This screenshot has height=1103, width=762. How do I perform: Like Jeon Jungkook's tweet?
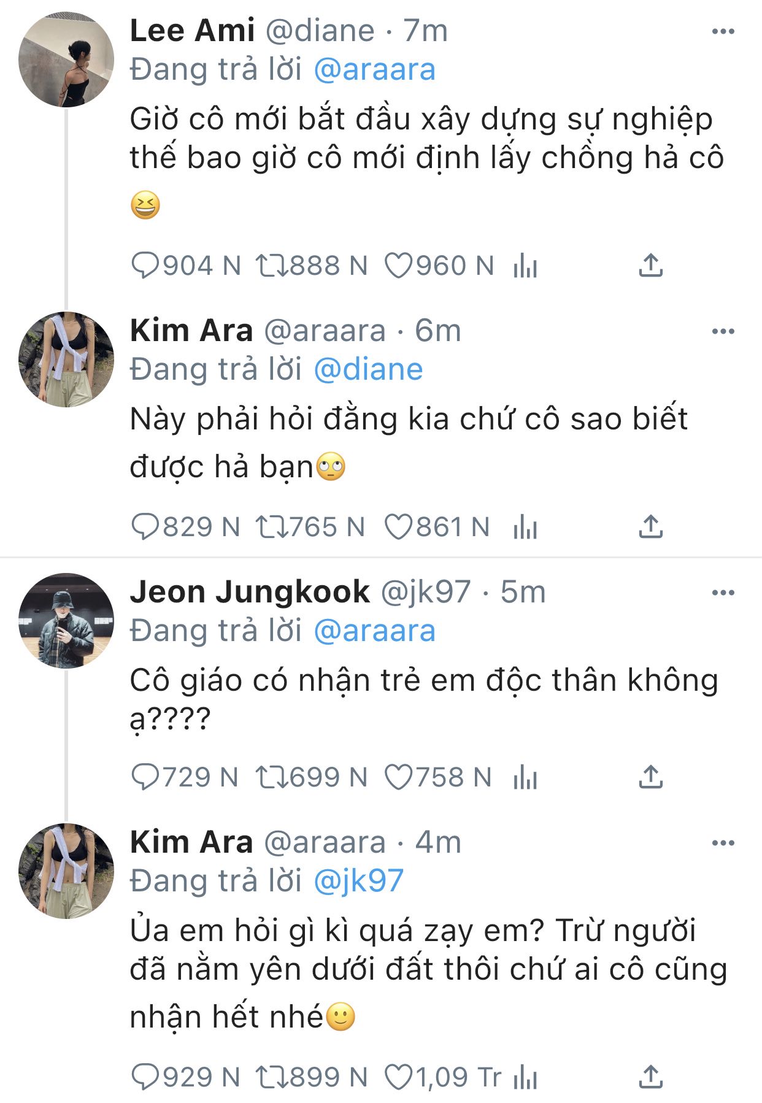398,778
